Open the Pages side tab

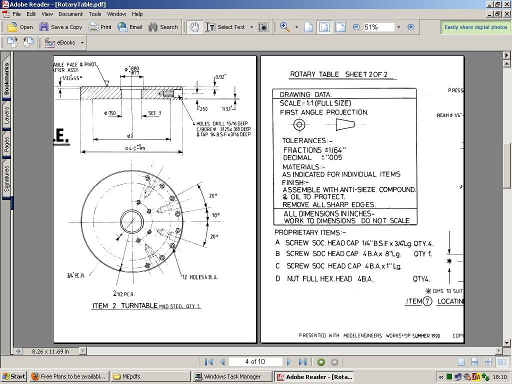[6, 144]
